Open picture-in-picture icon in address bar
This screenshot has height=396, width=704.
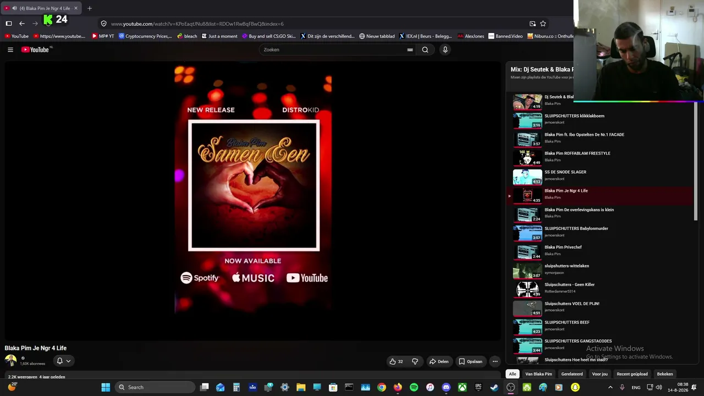532,24
